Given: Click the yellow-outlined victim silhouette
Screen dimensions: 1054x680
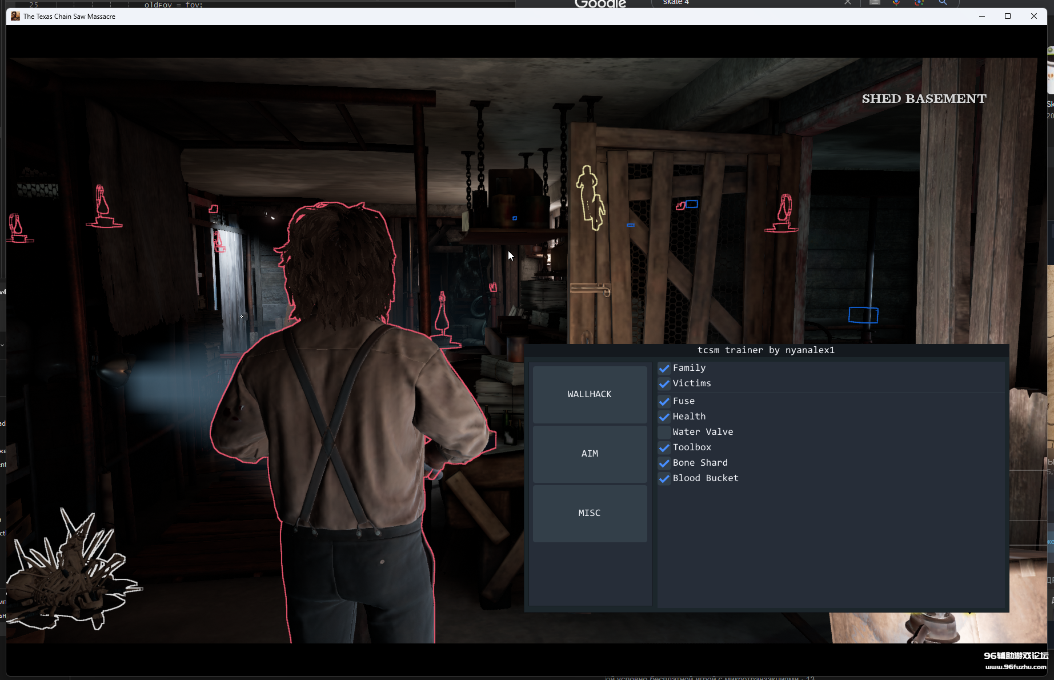Looking at the screenshot, I should pos(590,198).
